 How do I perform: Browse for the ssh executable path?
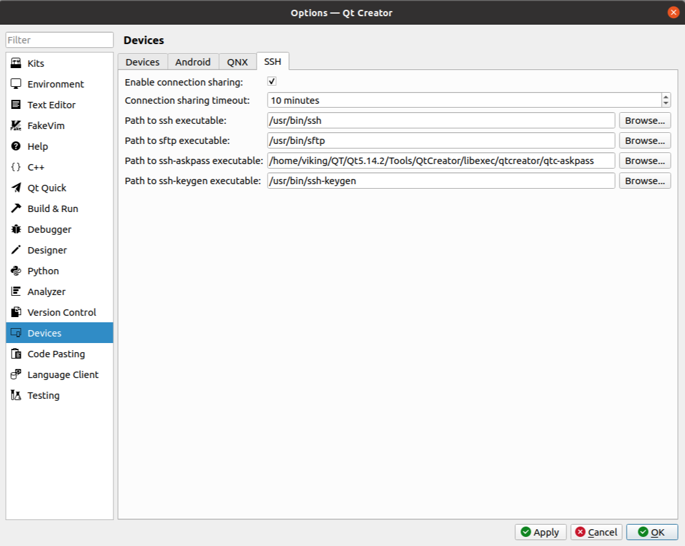[645, 121]
